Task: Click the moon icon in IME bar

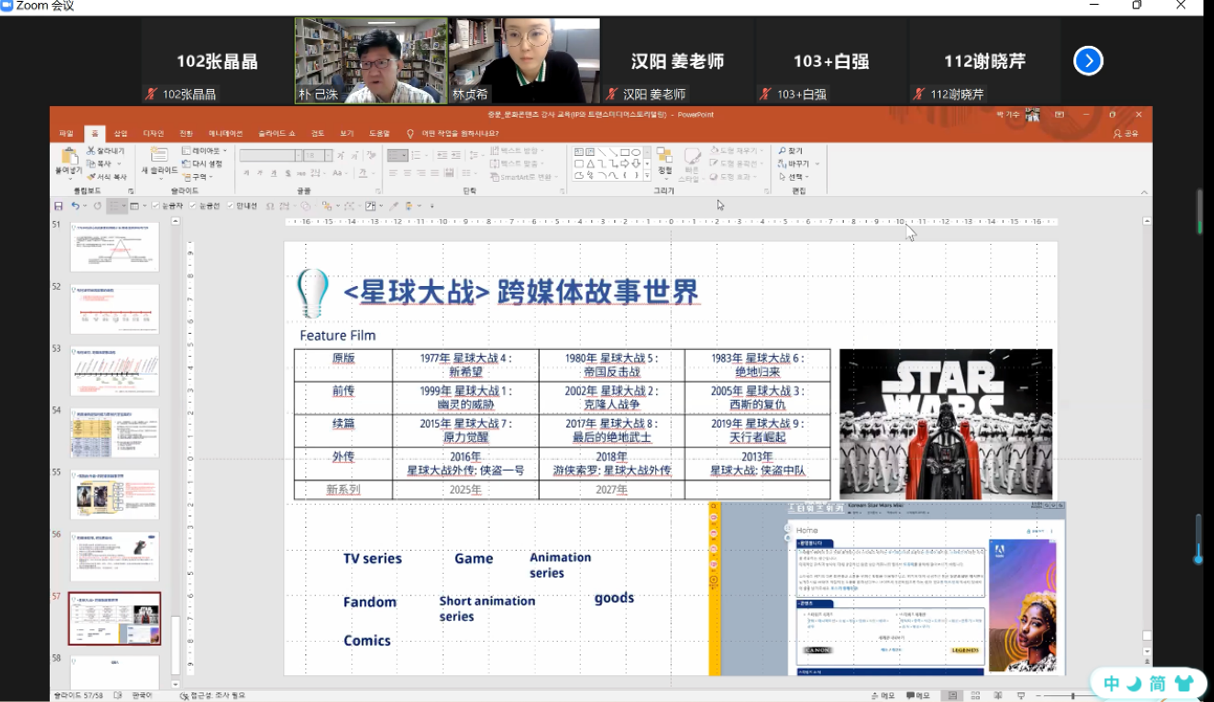Action: point(1135,684)
